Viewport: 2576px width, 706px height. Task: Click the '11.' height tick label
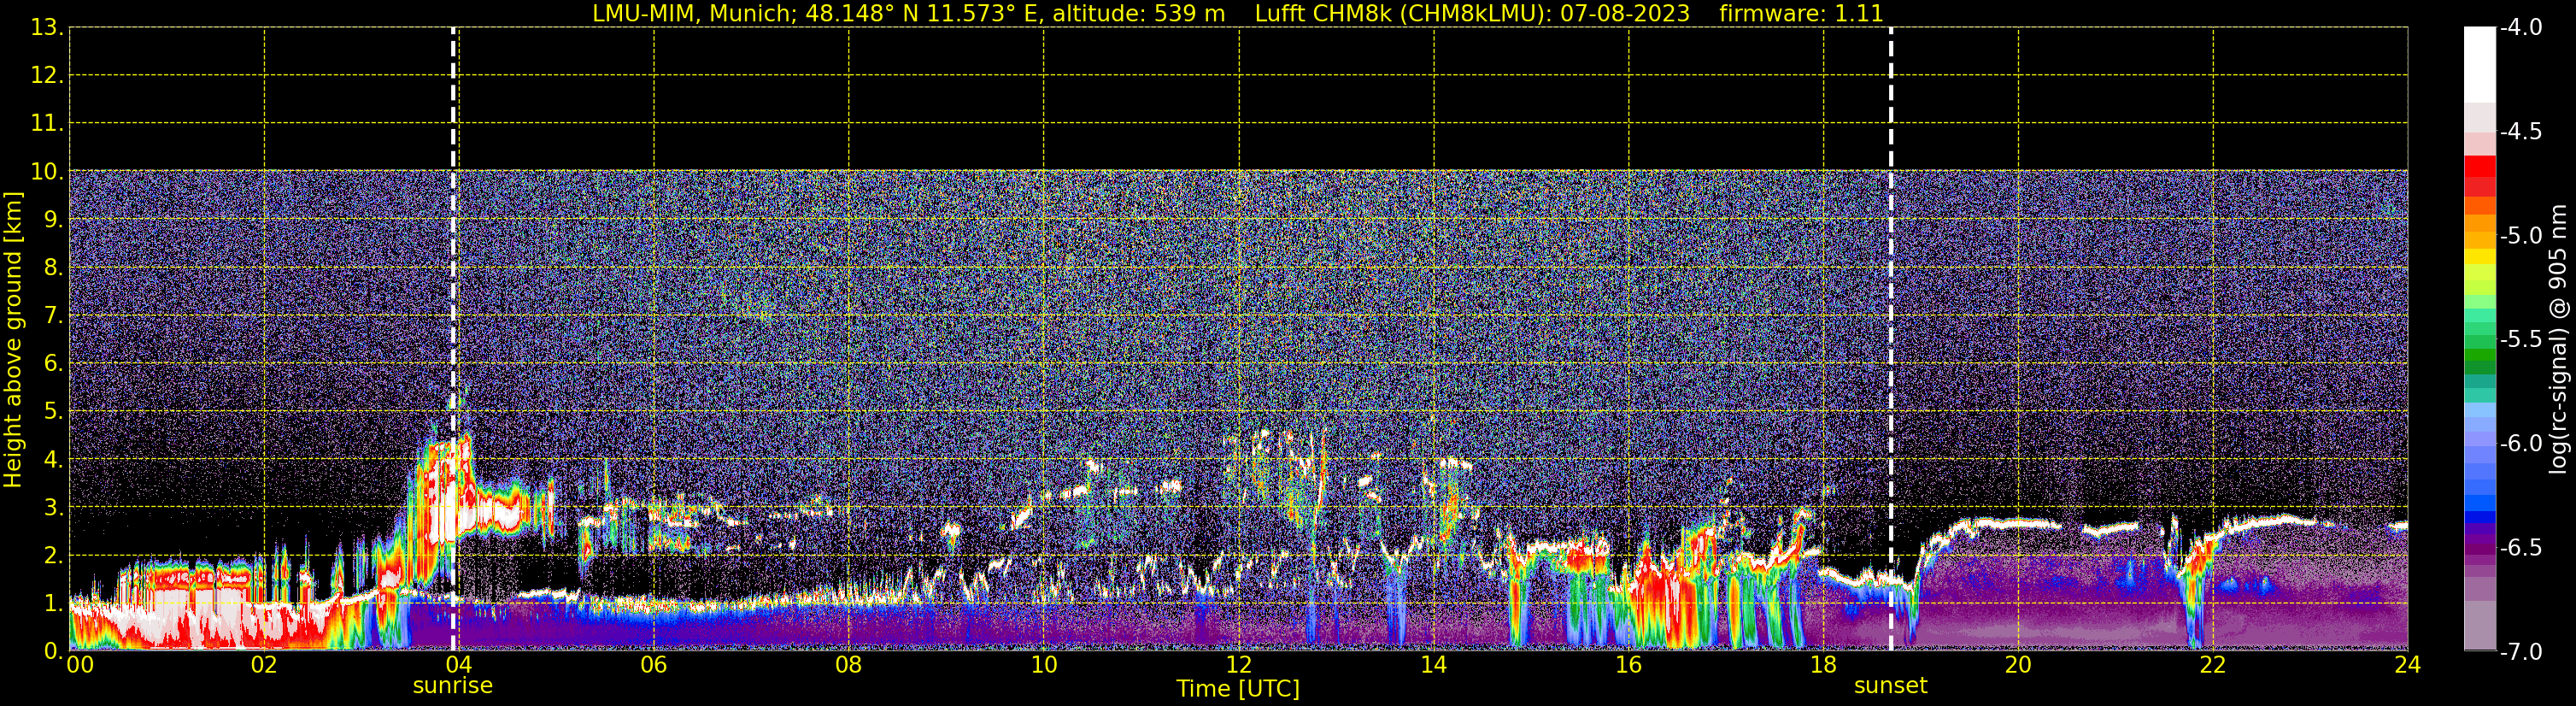coord(47,123)
